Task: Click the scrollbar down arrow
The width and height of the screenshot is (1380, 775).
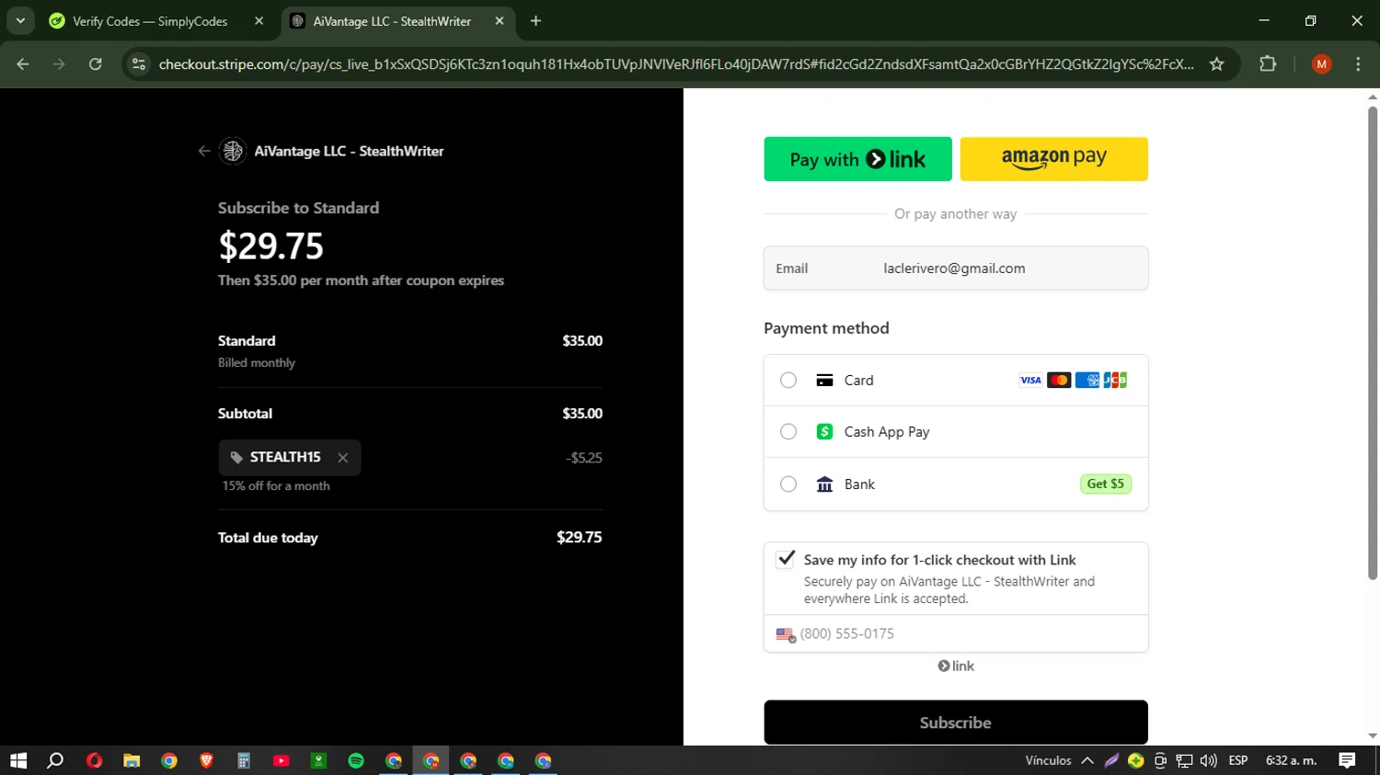Action: click(x=1373, y=735)
